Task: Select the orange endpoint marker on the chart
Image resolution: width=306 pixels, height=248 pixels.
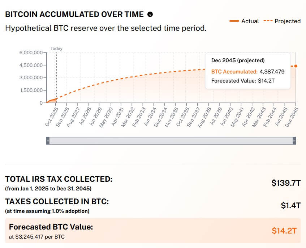Action: point(296,66)
